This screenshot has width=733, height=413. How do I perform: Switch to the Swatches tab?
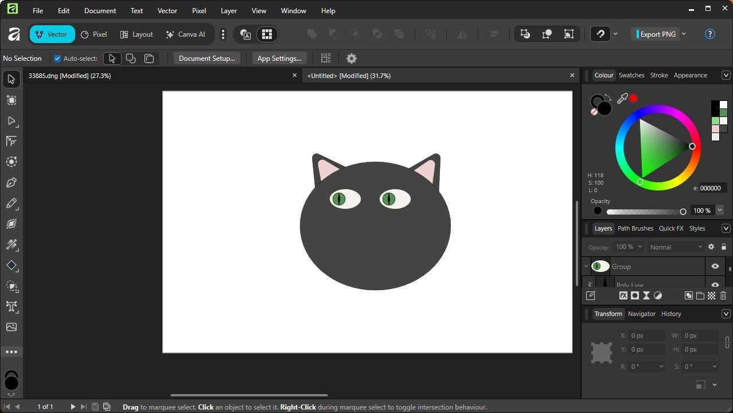pos(631,75)
